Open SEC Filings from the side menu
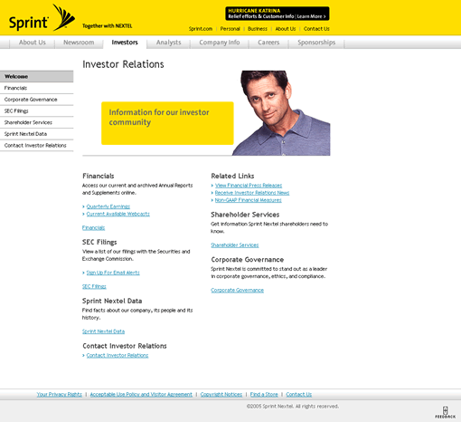The image size is (461, 422). pos(36,111)
